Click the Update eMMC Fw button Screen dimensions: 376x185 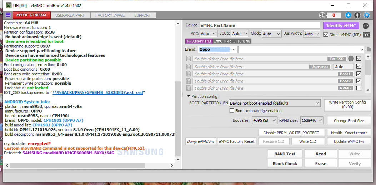(x=349, y=141)
